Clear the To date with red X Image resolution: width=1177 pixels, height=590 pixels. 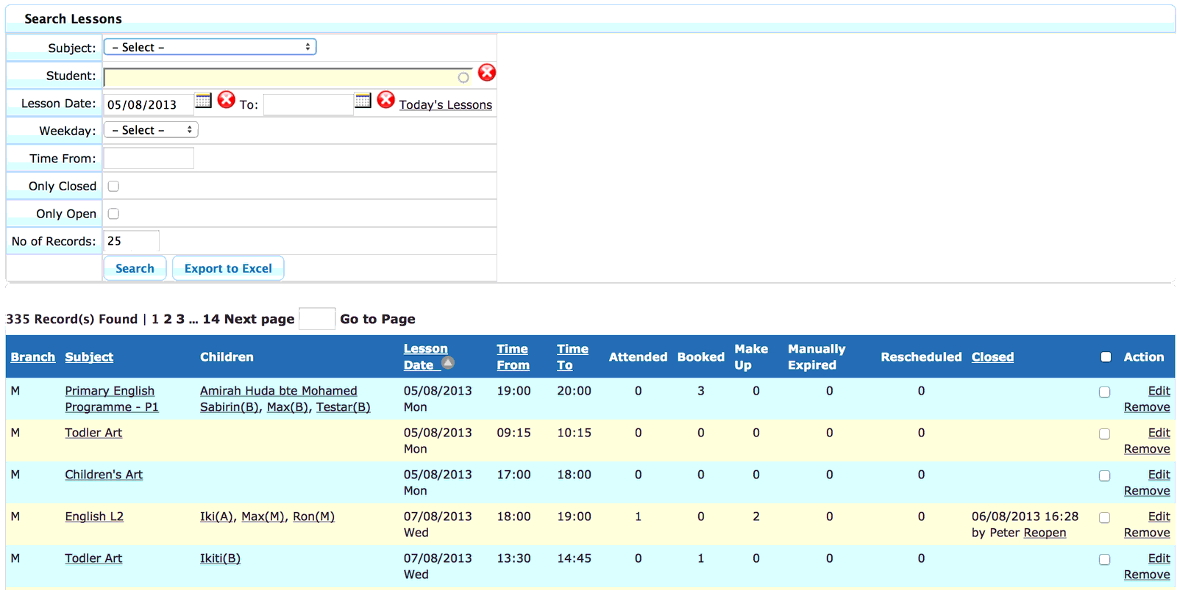coord(386,99)
